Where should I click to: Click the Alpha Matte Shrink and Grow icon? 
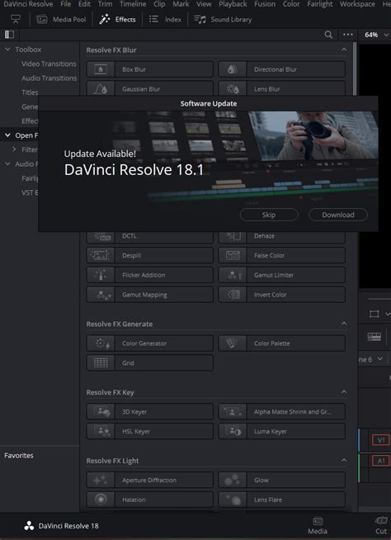[233, 411]
